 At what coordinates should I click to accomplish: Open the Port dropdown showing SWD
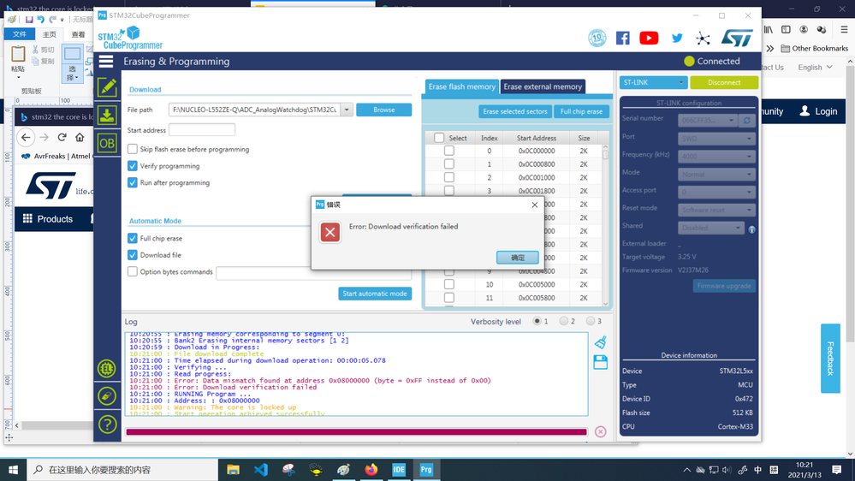pyautogui.click(x=716, y=139)
